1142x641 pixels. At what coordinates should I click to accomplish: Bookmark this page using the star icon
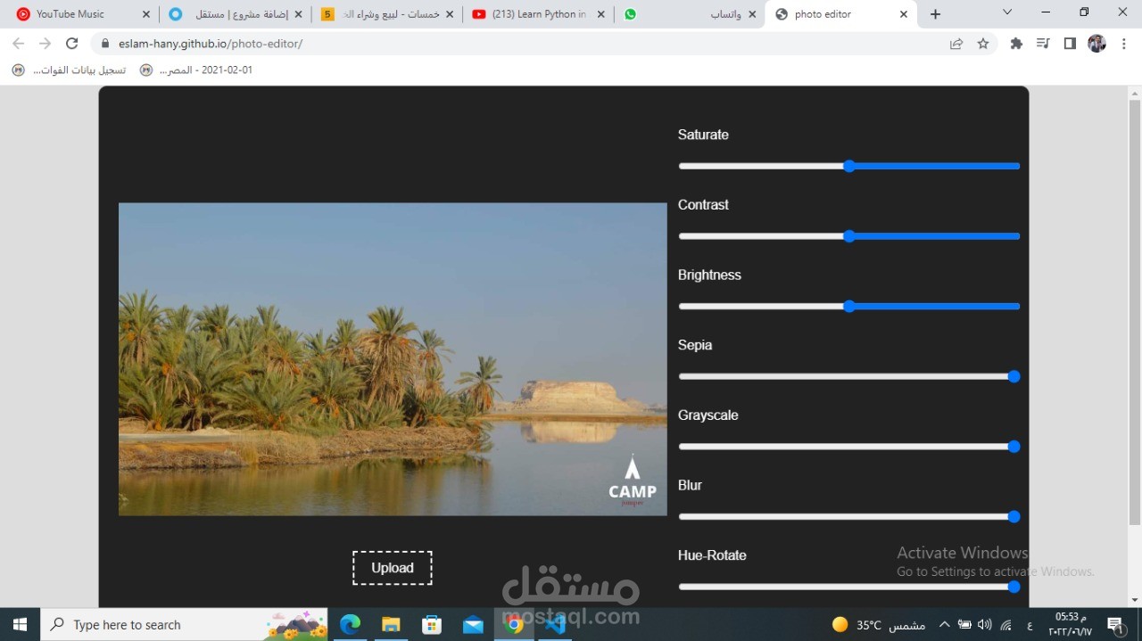[x=982, y=43]
